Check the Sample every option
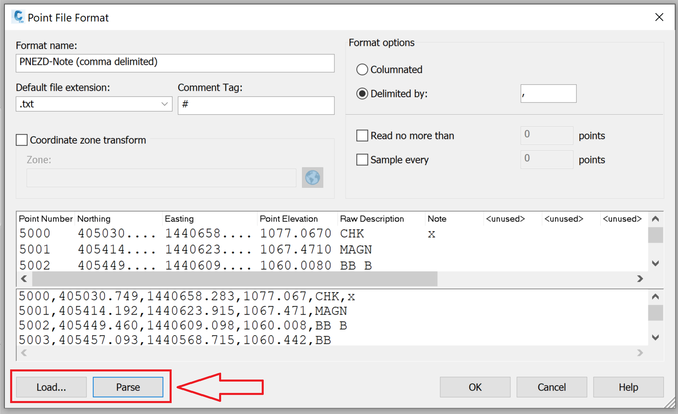678x414 pixels. pos(362,159)
